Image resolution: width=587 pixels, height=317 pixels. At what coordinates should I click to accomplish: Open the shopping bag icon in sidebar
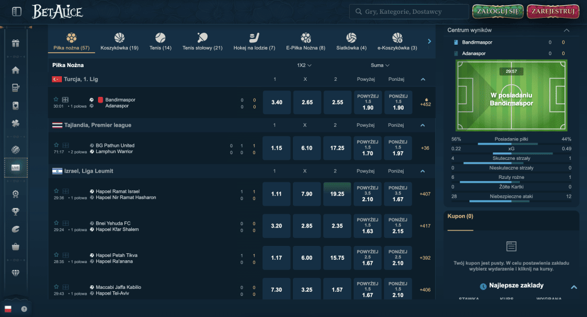pyautogui.click(x=15, y=247)
